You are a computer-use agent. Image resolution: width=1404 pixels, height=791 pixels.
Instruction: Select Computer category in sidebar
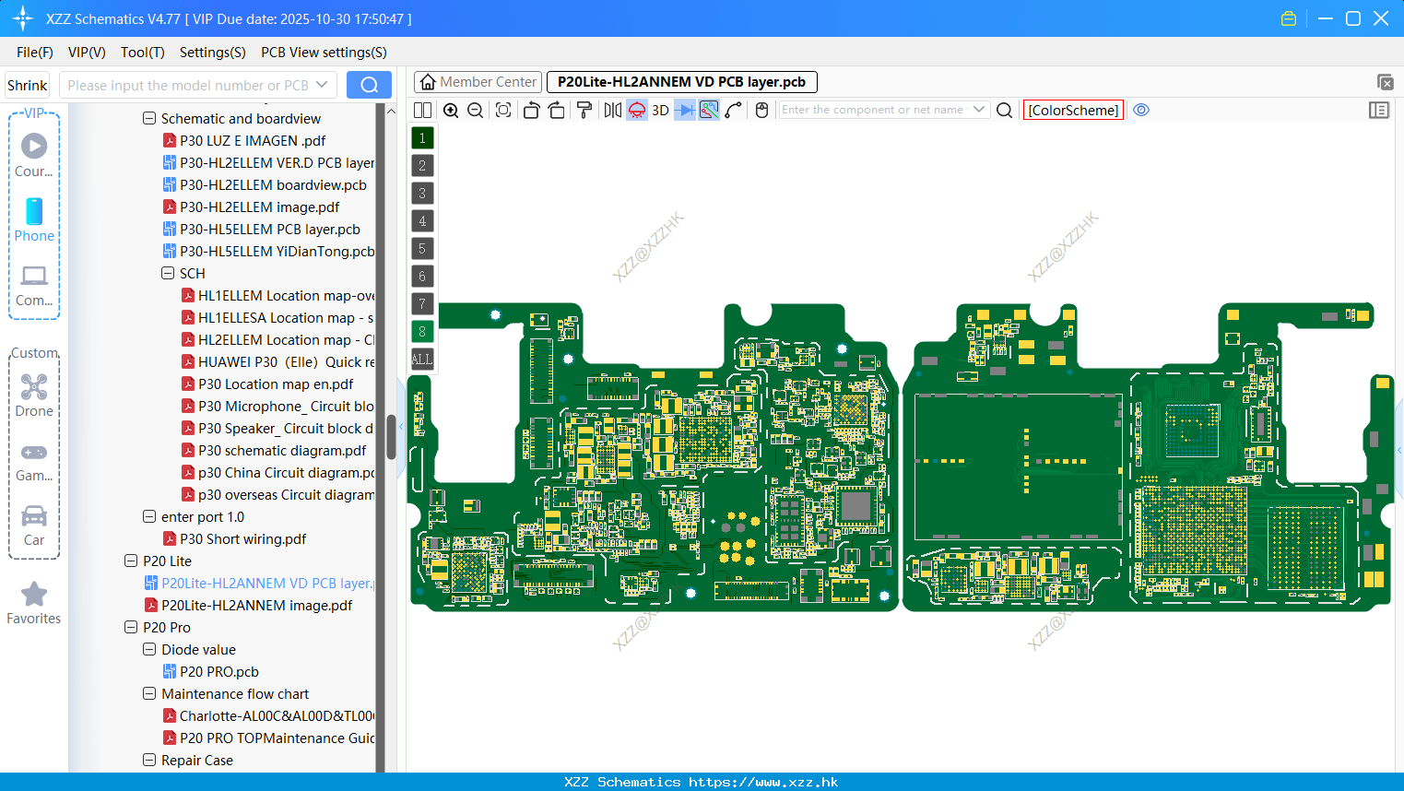[x=34, y=285]
